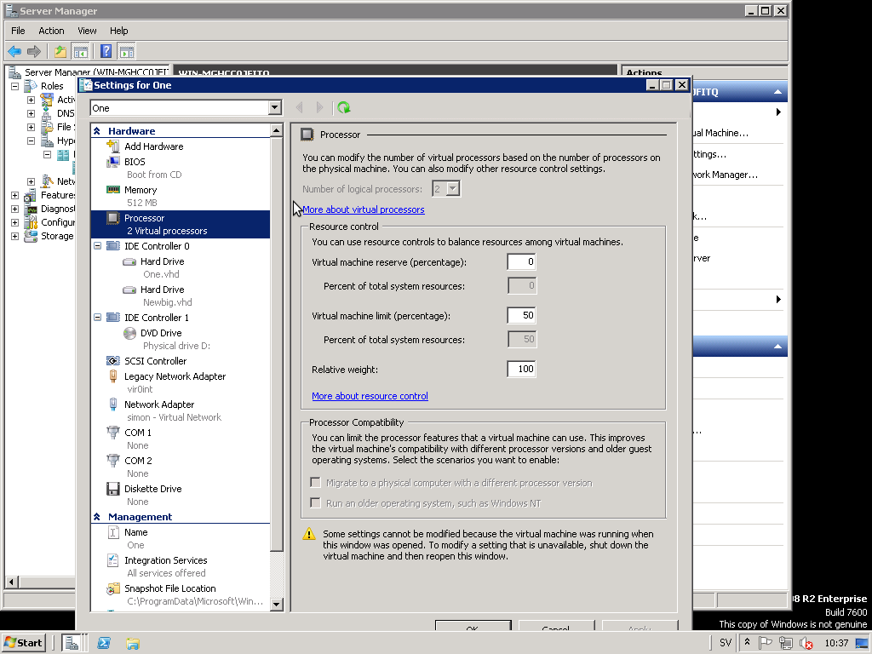This screenshot has width=872, height=654.
Task: Open the Action menu
Action: point(51,31)
